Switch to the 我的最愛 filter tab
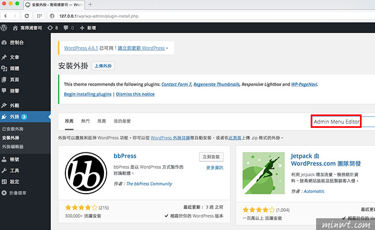 122,121
